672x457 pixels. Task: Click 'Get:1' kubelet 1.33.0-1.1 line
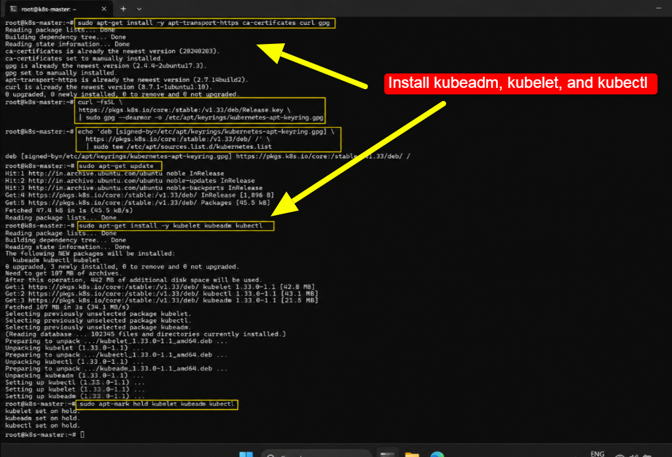(x=160, y=287)
